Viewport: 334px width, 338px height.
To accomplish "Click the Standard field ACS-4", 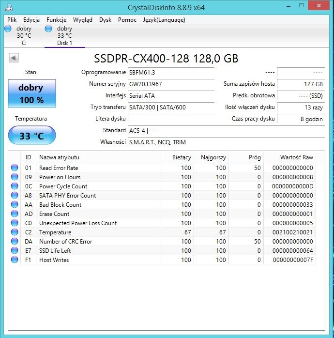I will [x=226, y=131].
